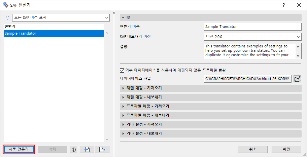307x157 pixels.
Task: Open translator info icon button
Action: pos(74,150)
